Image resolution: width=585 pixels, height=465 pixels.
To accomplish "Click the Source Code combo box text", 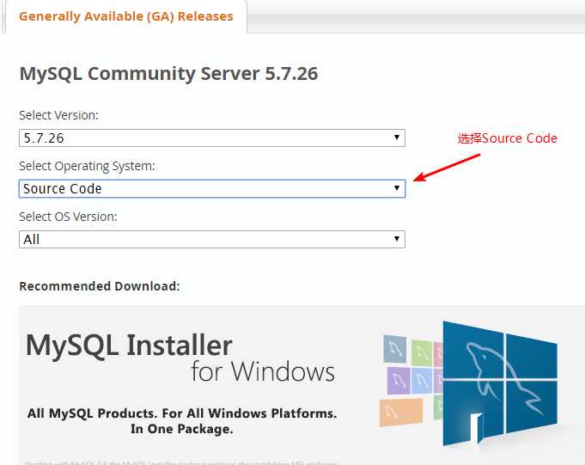I will 63,188.
